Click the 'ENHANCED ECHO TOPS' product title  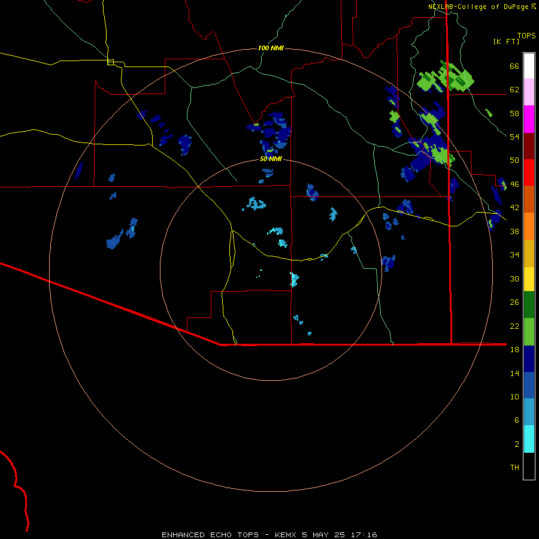click(210, 535)
